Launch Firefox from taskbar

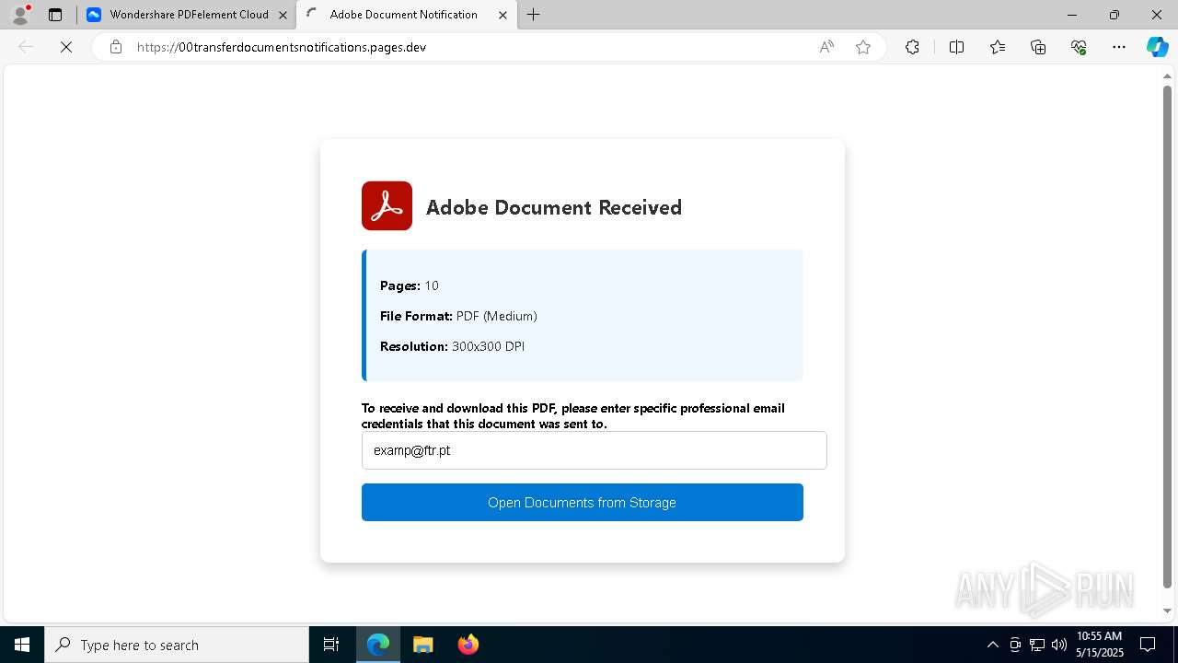pyautogui.click(x=468, y=645)
